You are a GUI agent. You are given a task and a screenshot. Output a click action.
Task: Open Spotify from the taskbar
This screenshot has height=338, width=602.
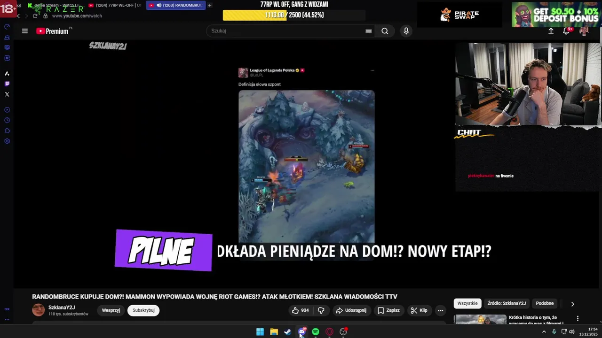click(x=316, y=332)
